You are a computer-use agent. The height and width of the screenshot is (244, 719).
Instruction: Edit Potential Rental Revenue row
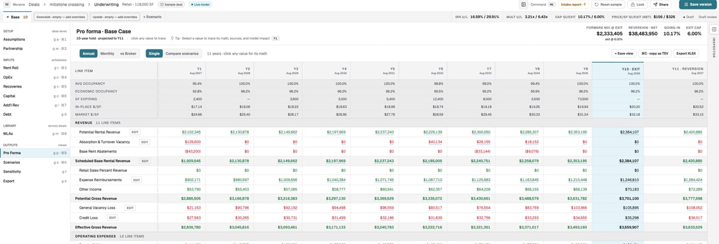[x=135, y=132]
